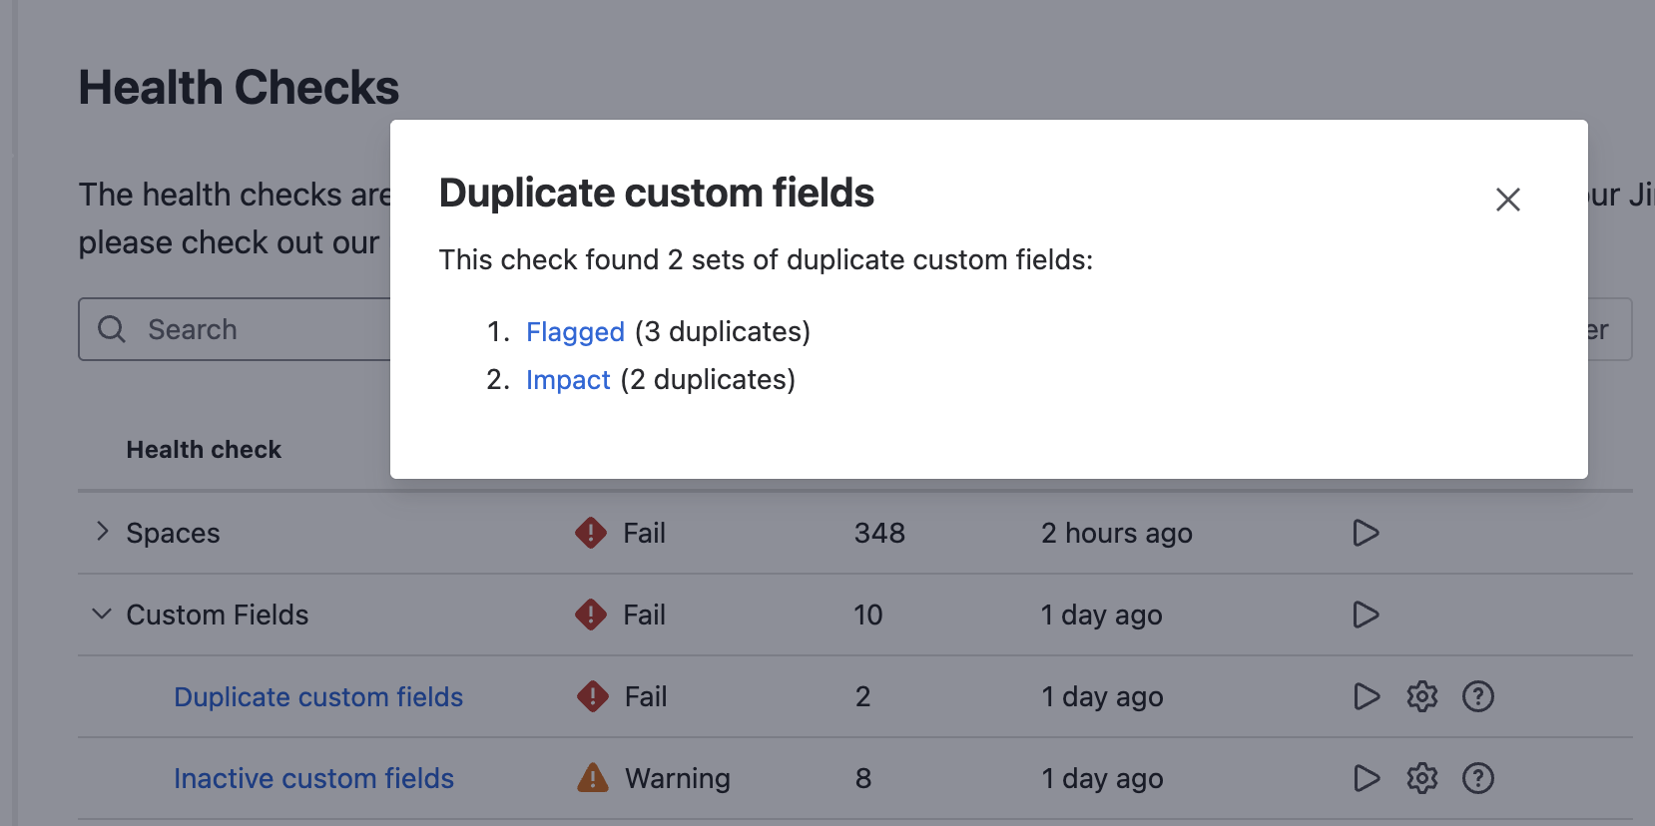This screenshot has height=826, width=1655.
Task: Run the Duplicate custom fields check
Action: (1366, 696)
